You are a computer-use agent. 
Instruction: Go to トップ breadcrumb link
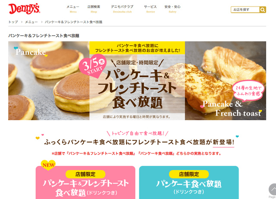[13, 22]
